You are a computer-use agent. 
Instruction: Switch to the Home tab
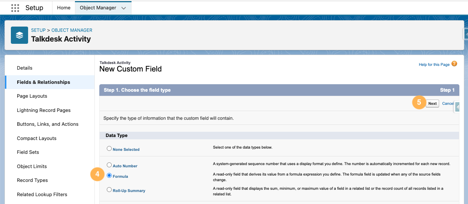64,8
